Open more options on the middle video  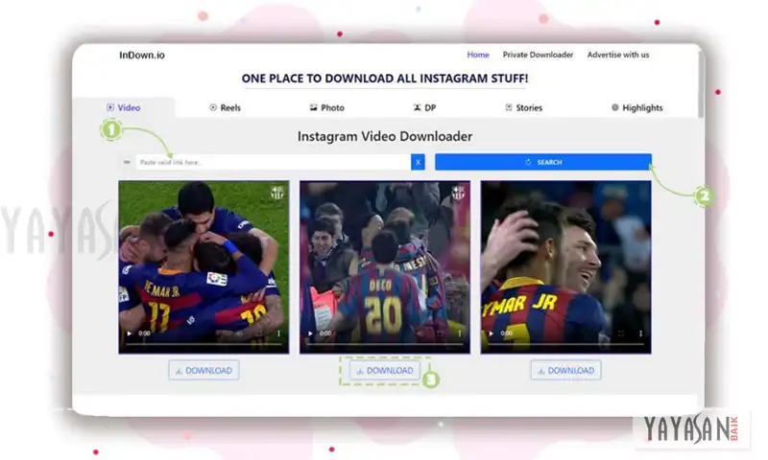pyautogui.click(x=460, y=333)
